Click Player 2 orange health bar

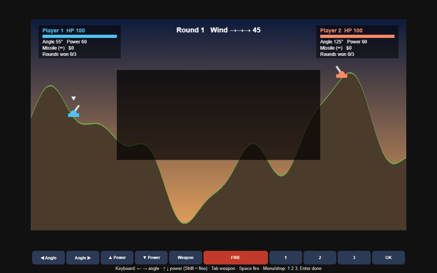click(357, 36)
